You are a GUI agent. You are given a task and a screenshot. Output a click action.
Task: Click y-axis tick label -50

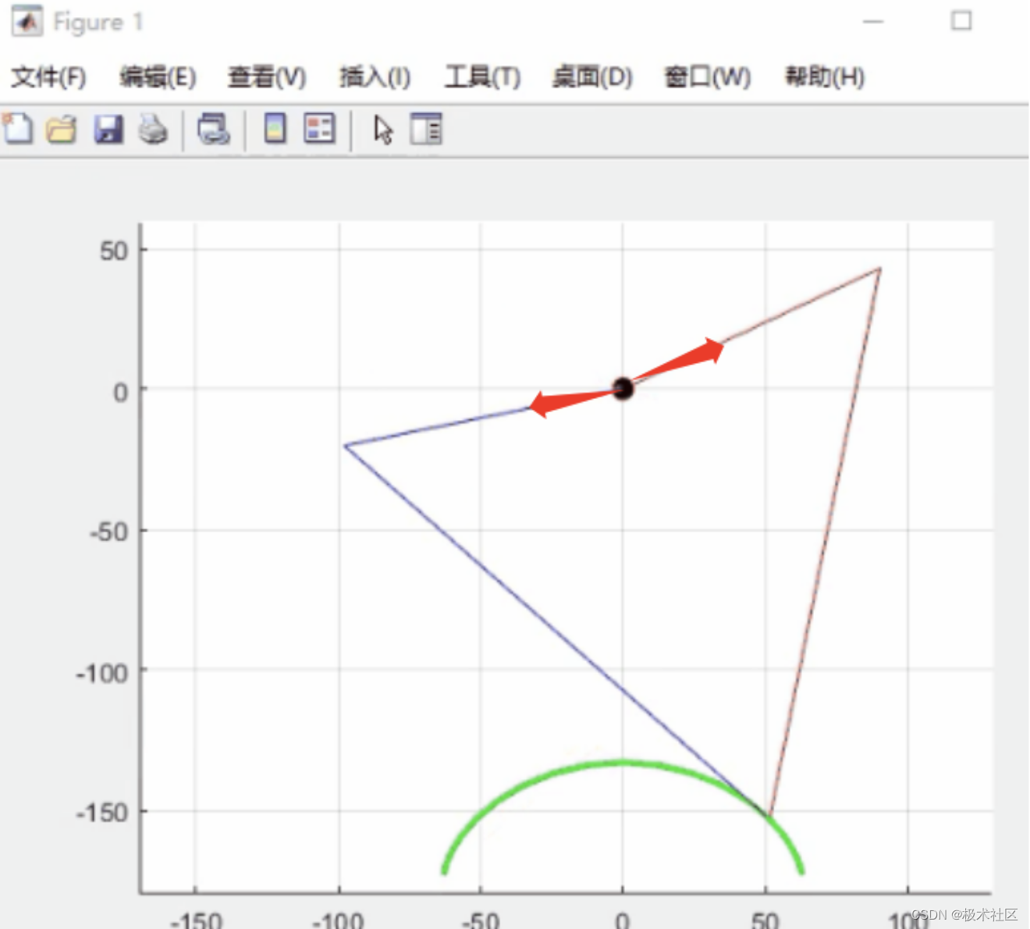pyautogui.click(x=108, y=532)
